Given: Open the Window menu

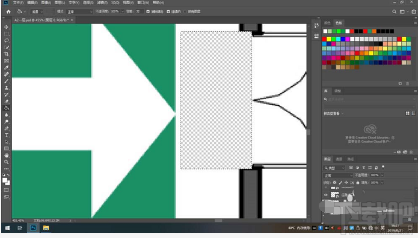Looking at the screenshot, I should click(143, 2).
